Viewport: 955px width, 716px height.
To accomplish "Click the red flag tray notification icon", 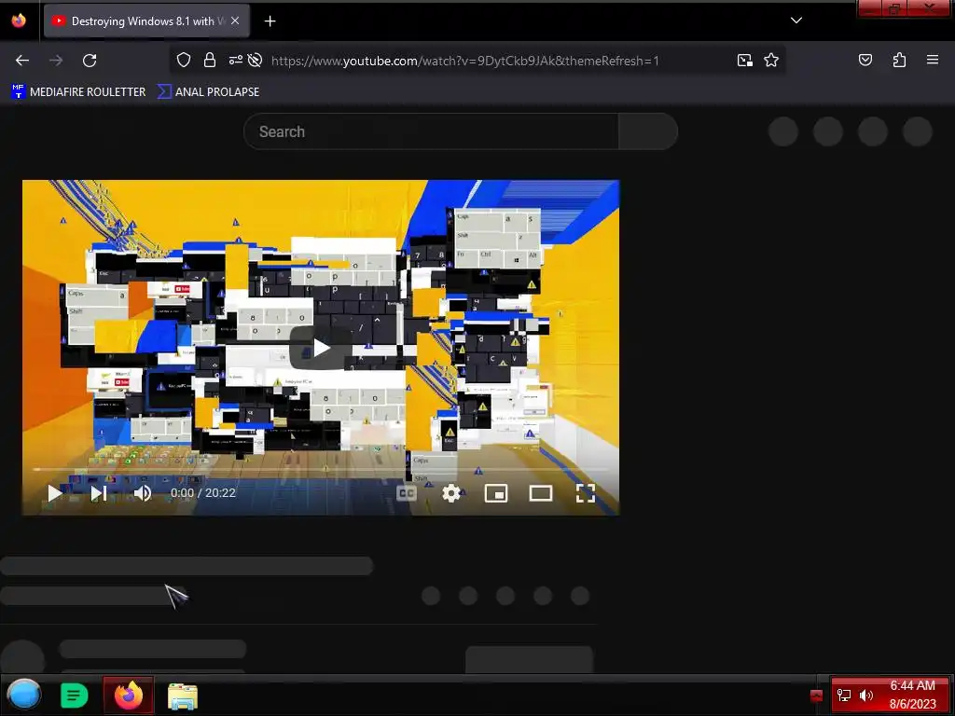I will [x=816, y=695].
